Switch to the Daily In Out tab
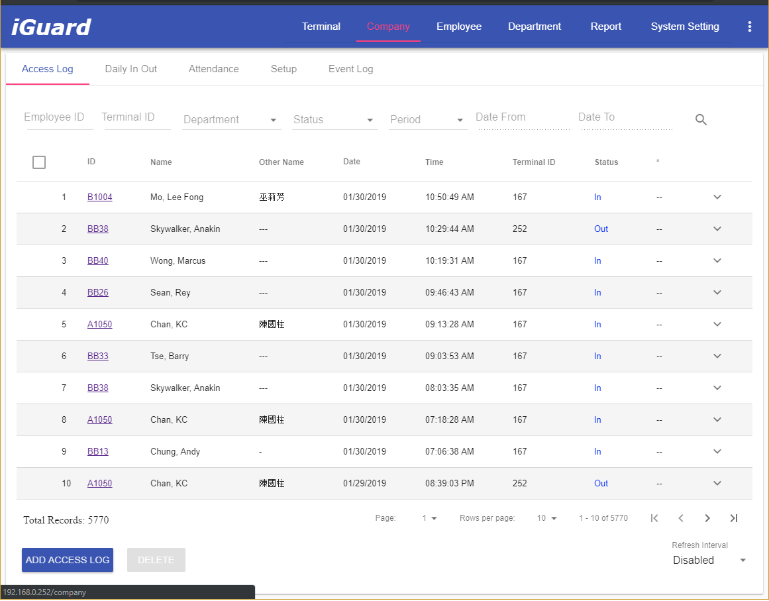 tap(131, 69)
